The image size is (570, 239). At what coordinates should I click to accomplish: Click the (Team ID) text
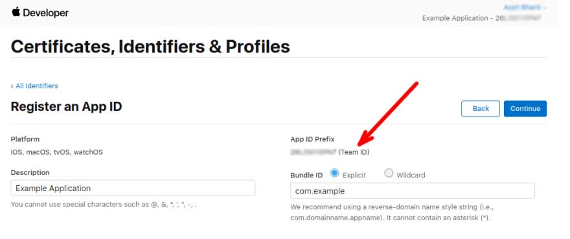354,152
